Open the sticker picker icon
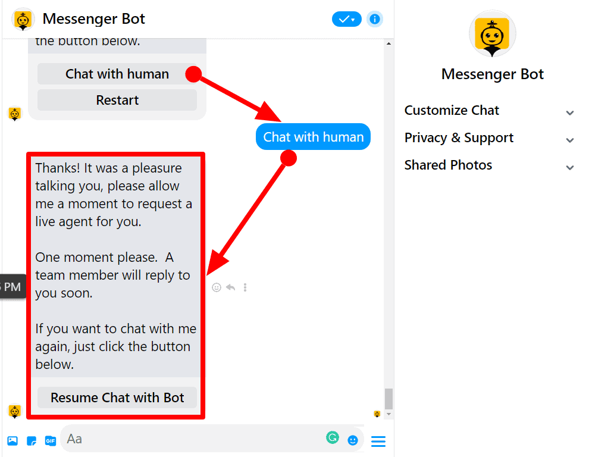589x457 pixels. click(32, 440)
